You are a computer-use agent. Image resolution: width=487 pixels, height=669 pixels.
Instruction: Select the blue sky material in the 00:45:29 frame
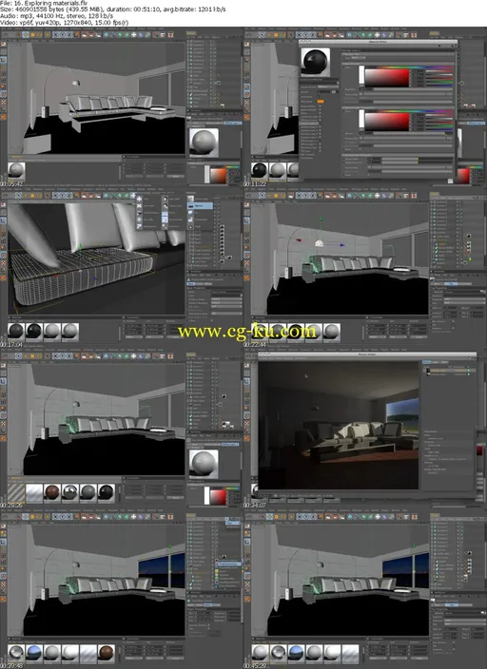pos(296,653)
